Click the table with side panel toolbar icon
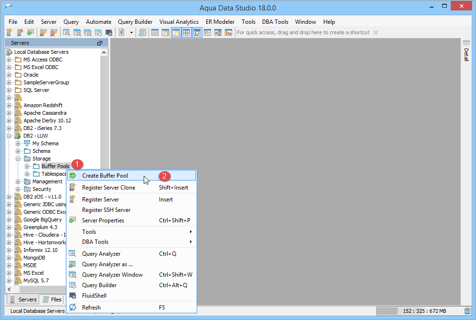The height and width of the screenshot is (320, 476). pos(166,32)
